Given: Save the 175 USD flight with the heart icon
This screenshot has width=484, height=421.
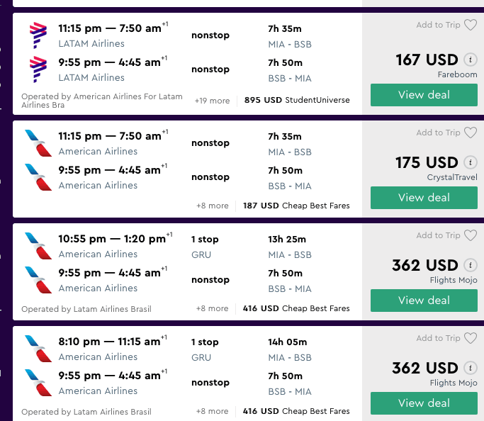Looking at the screenshot, I should coord(471,133).
